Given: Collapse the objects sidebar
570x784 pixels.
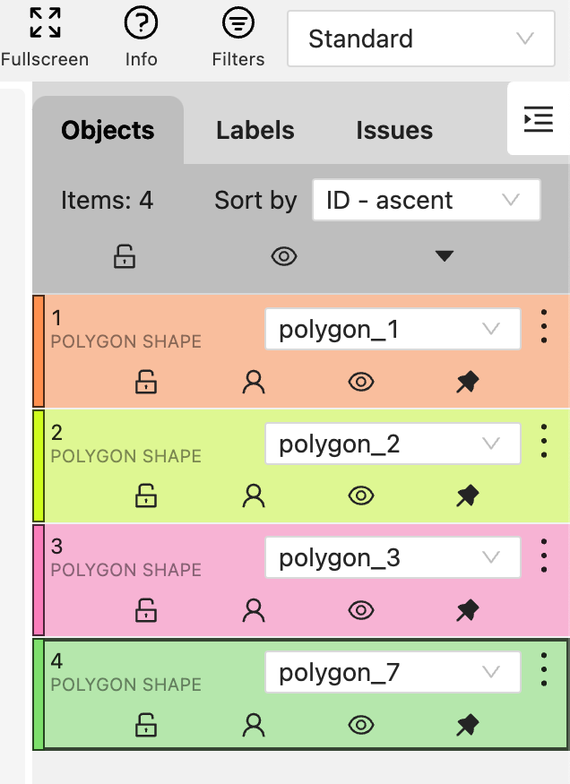Looking at the screenshot, I should (538, 119).
